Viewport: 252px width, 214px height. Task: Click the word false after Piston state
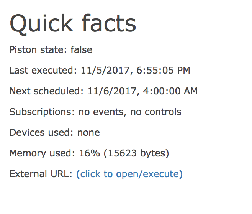pyautogui.click(x=82, y=49)
